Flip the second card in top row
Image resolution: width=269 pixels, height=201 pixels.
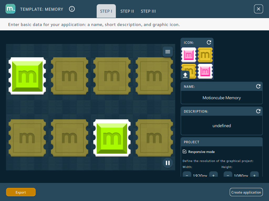pyautogui.click(x=70, y=76)
